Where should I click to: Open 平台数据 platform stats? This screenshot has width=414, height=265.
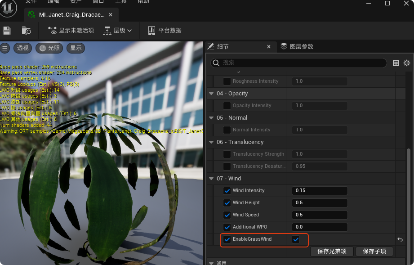click(x=165, y=31)
